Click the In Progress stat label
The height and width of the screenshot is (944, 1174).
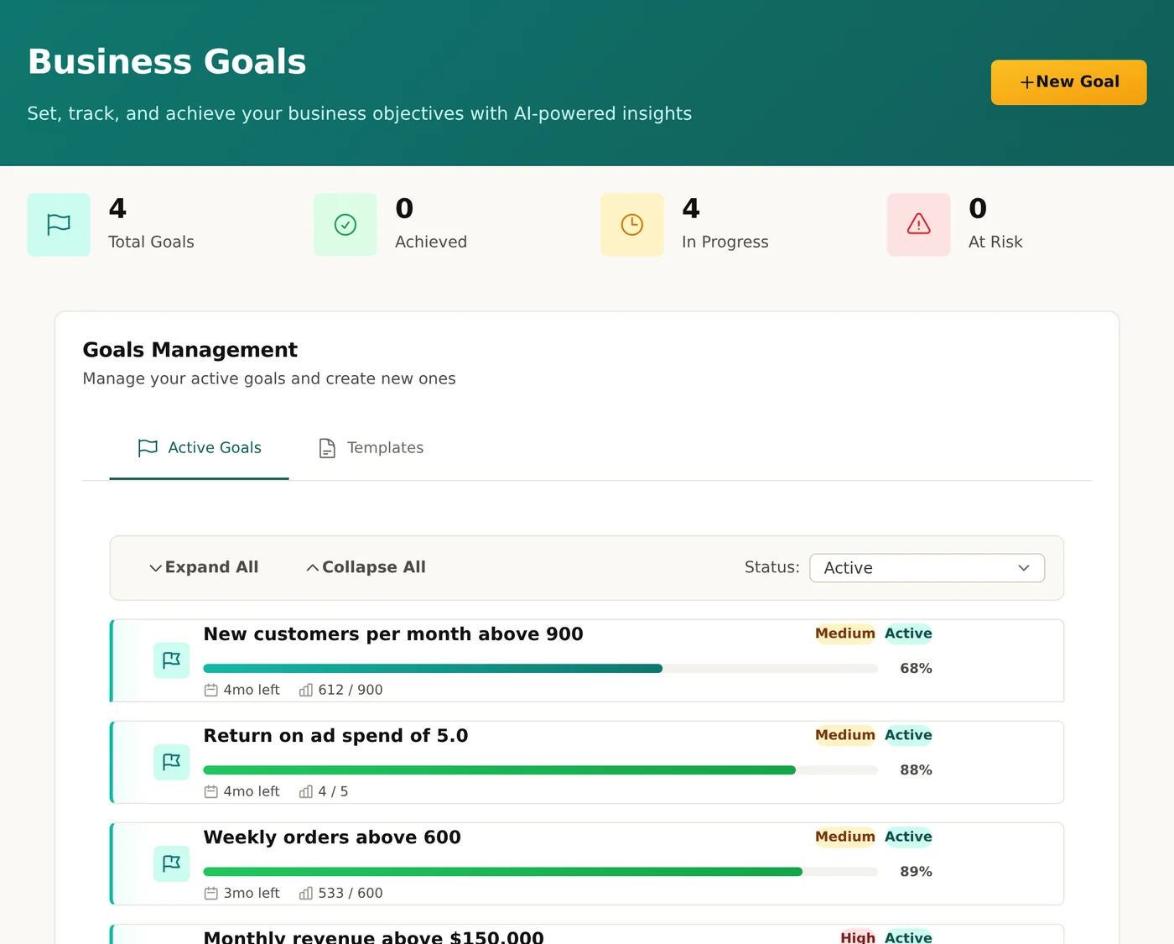(725, 242)
